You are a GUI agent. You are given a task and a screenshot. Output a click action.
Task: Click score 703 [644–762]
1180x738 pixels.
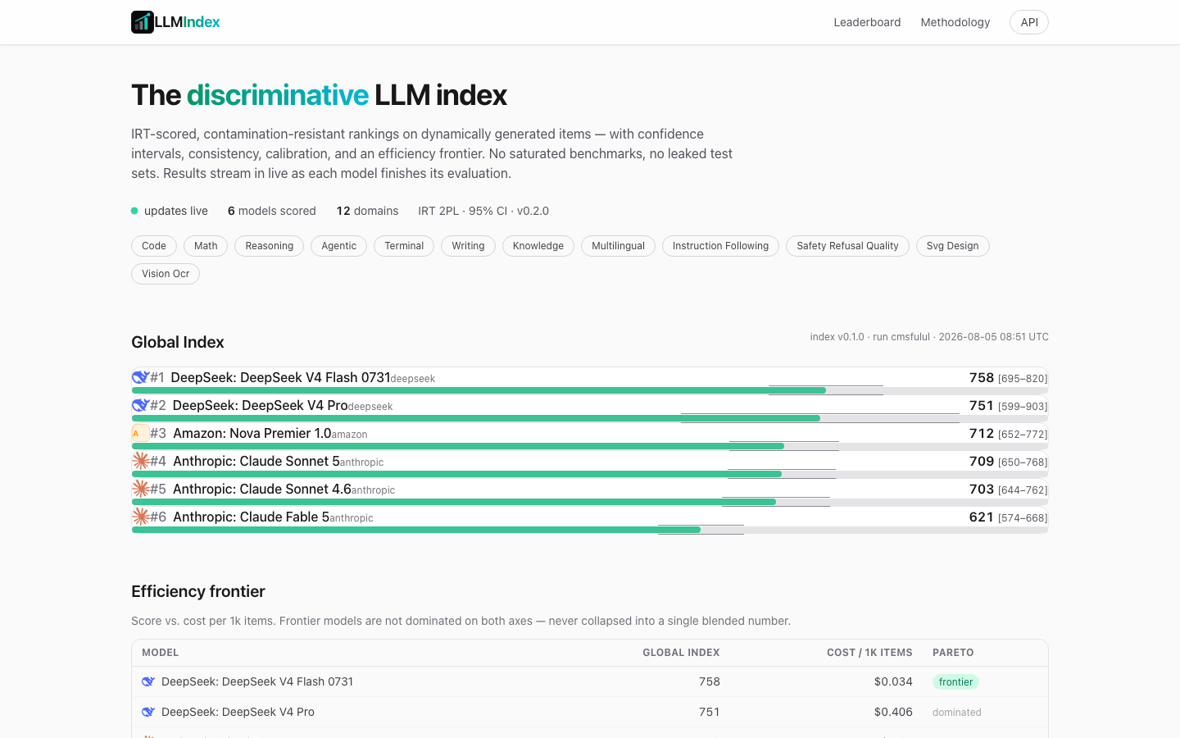(1008, 490)
